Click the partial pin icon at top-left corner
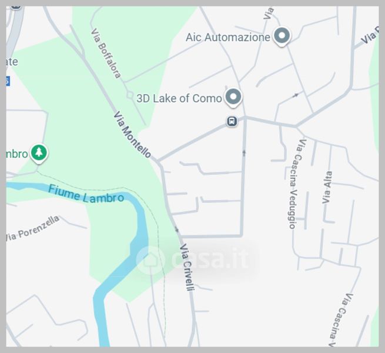 (x=16, y=8)
